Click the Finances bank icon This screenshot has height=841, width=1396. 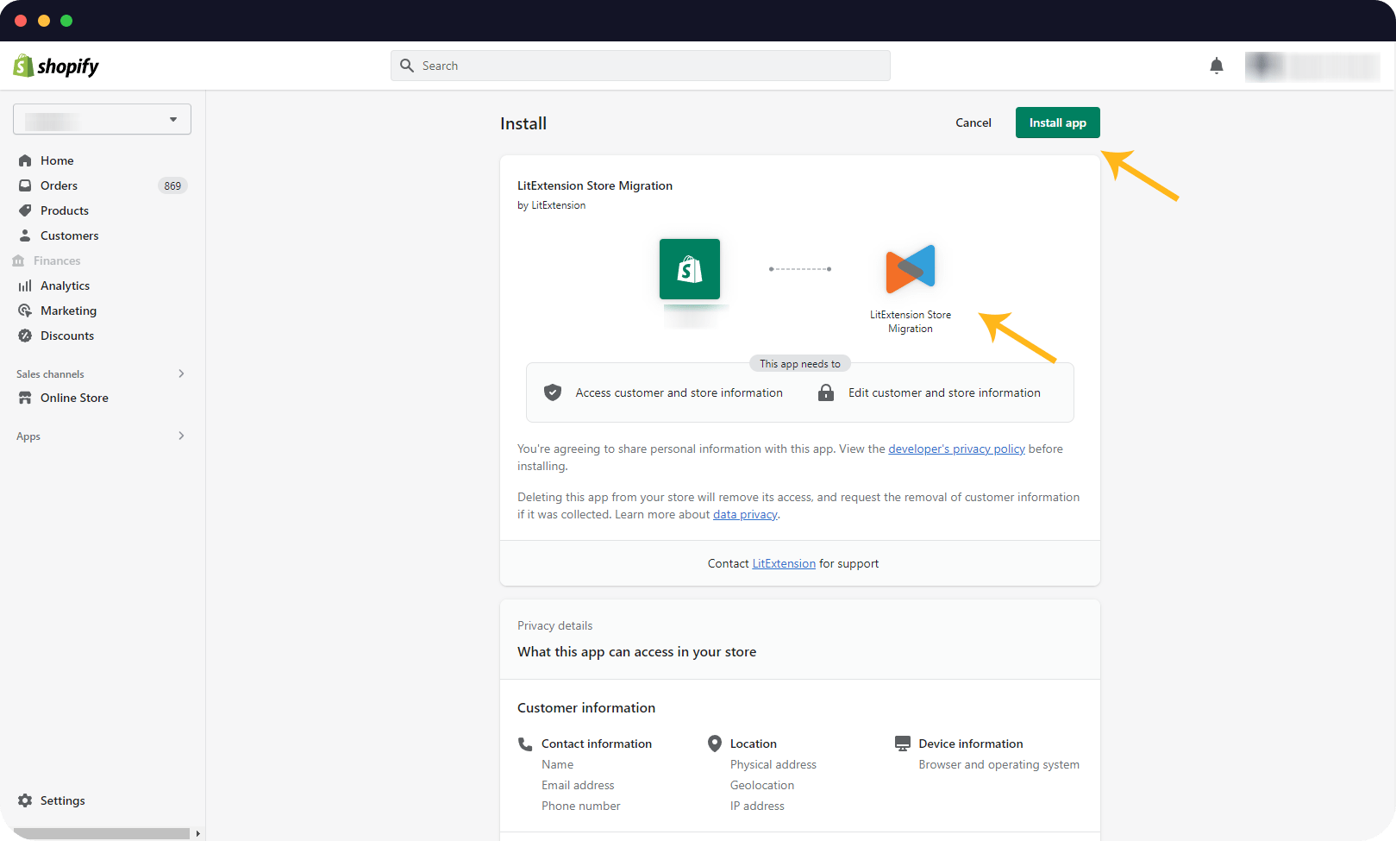click(18, 260)
